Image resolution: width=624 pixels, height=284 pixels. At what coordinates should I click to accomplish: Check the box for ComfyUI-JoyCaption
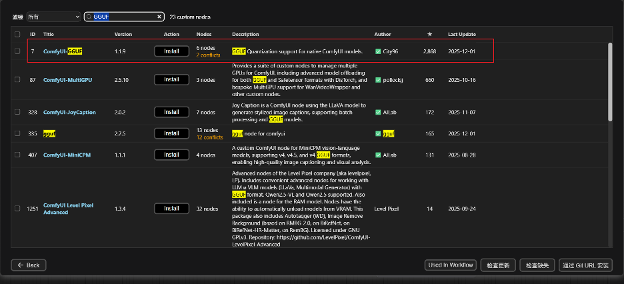click(x=17, y=112)
